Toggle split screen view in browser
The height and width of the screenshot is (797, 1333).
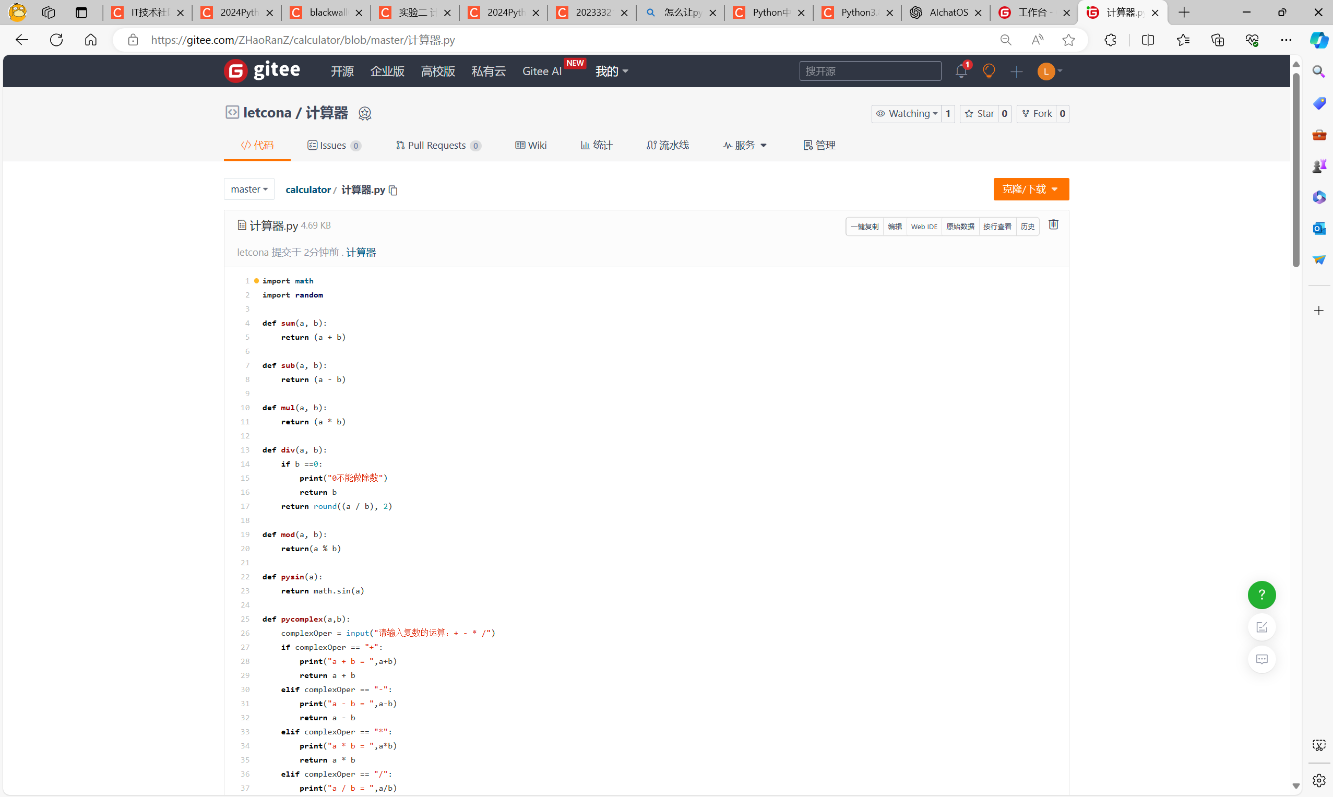pos(1148,40)
